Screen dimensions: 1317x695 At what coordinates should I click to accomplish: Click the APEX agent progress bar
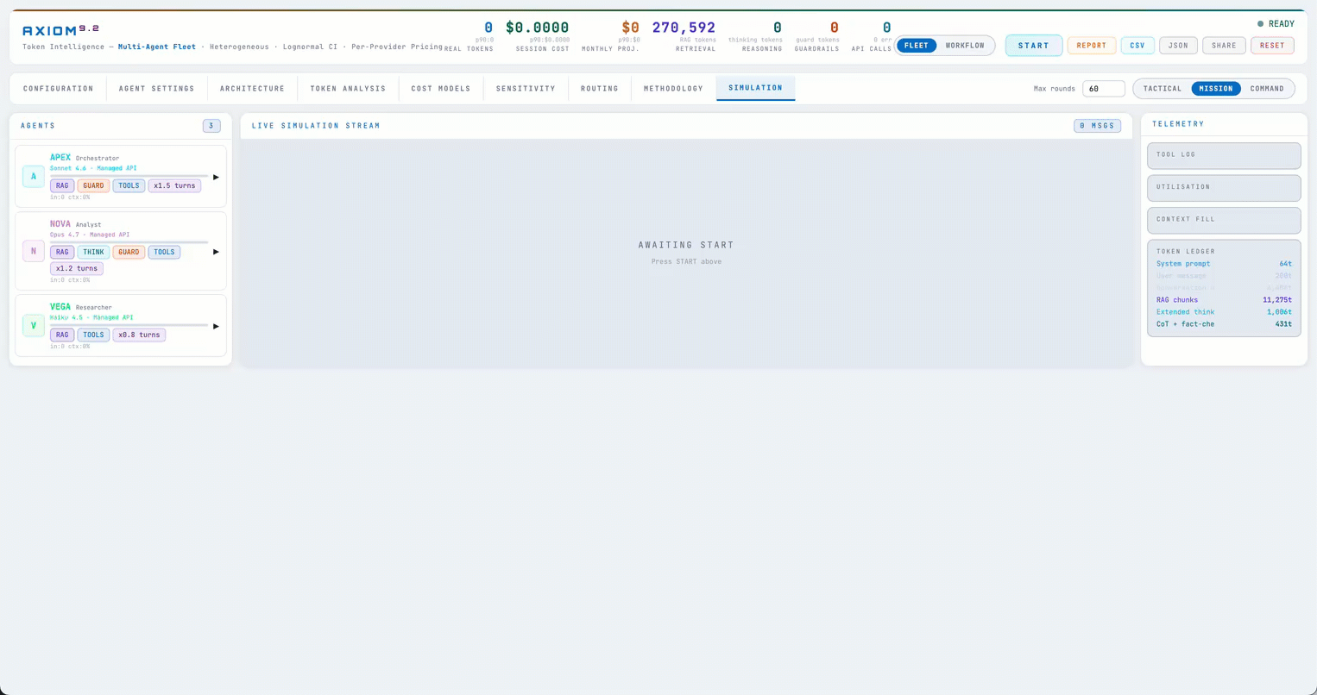(129, 176)
